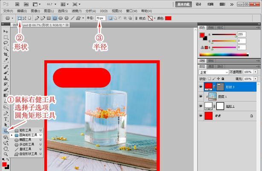Select the Lasso tool
The image size is (262, 171).
pos(6,43)
